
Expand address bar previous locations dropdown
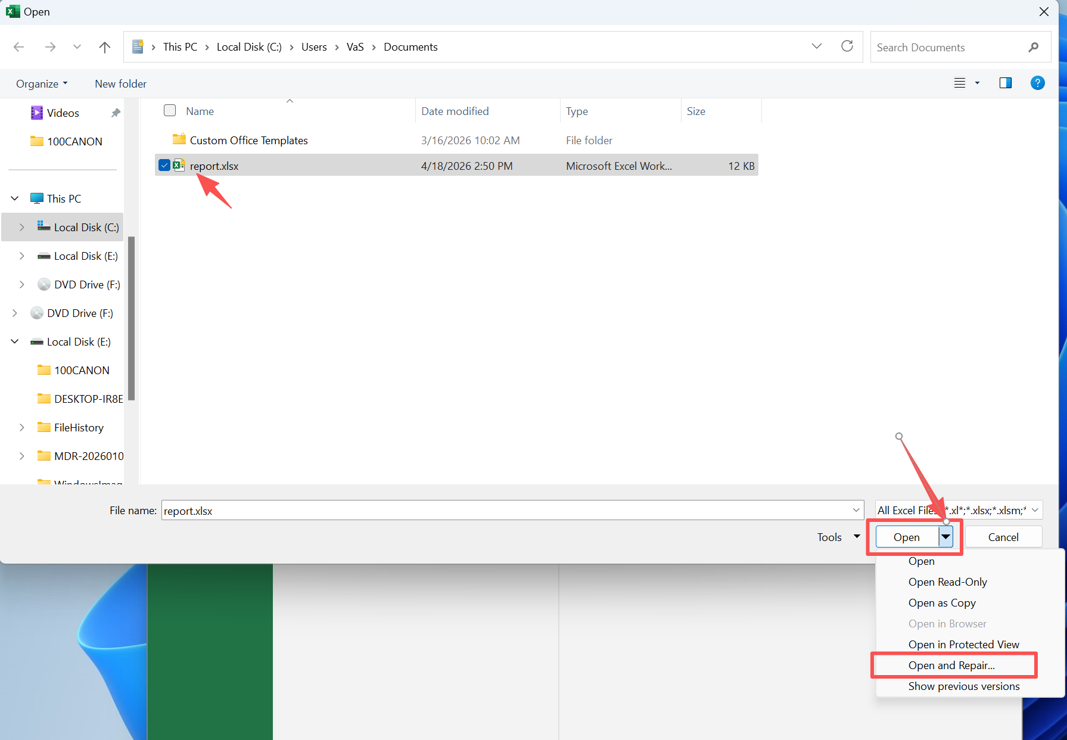coord(817,46)
